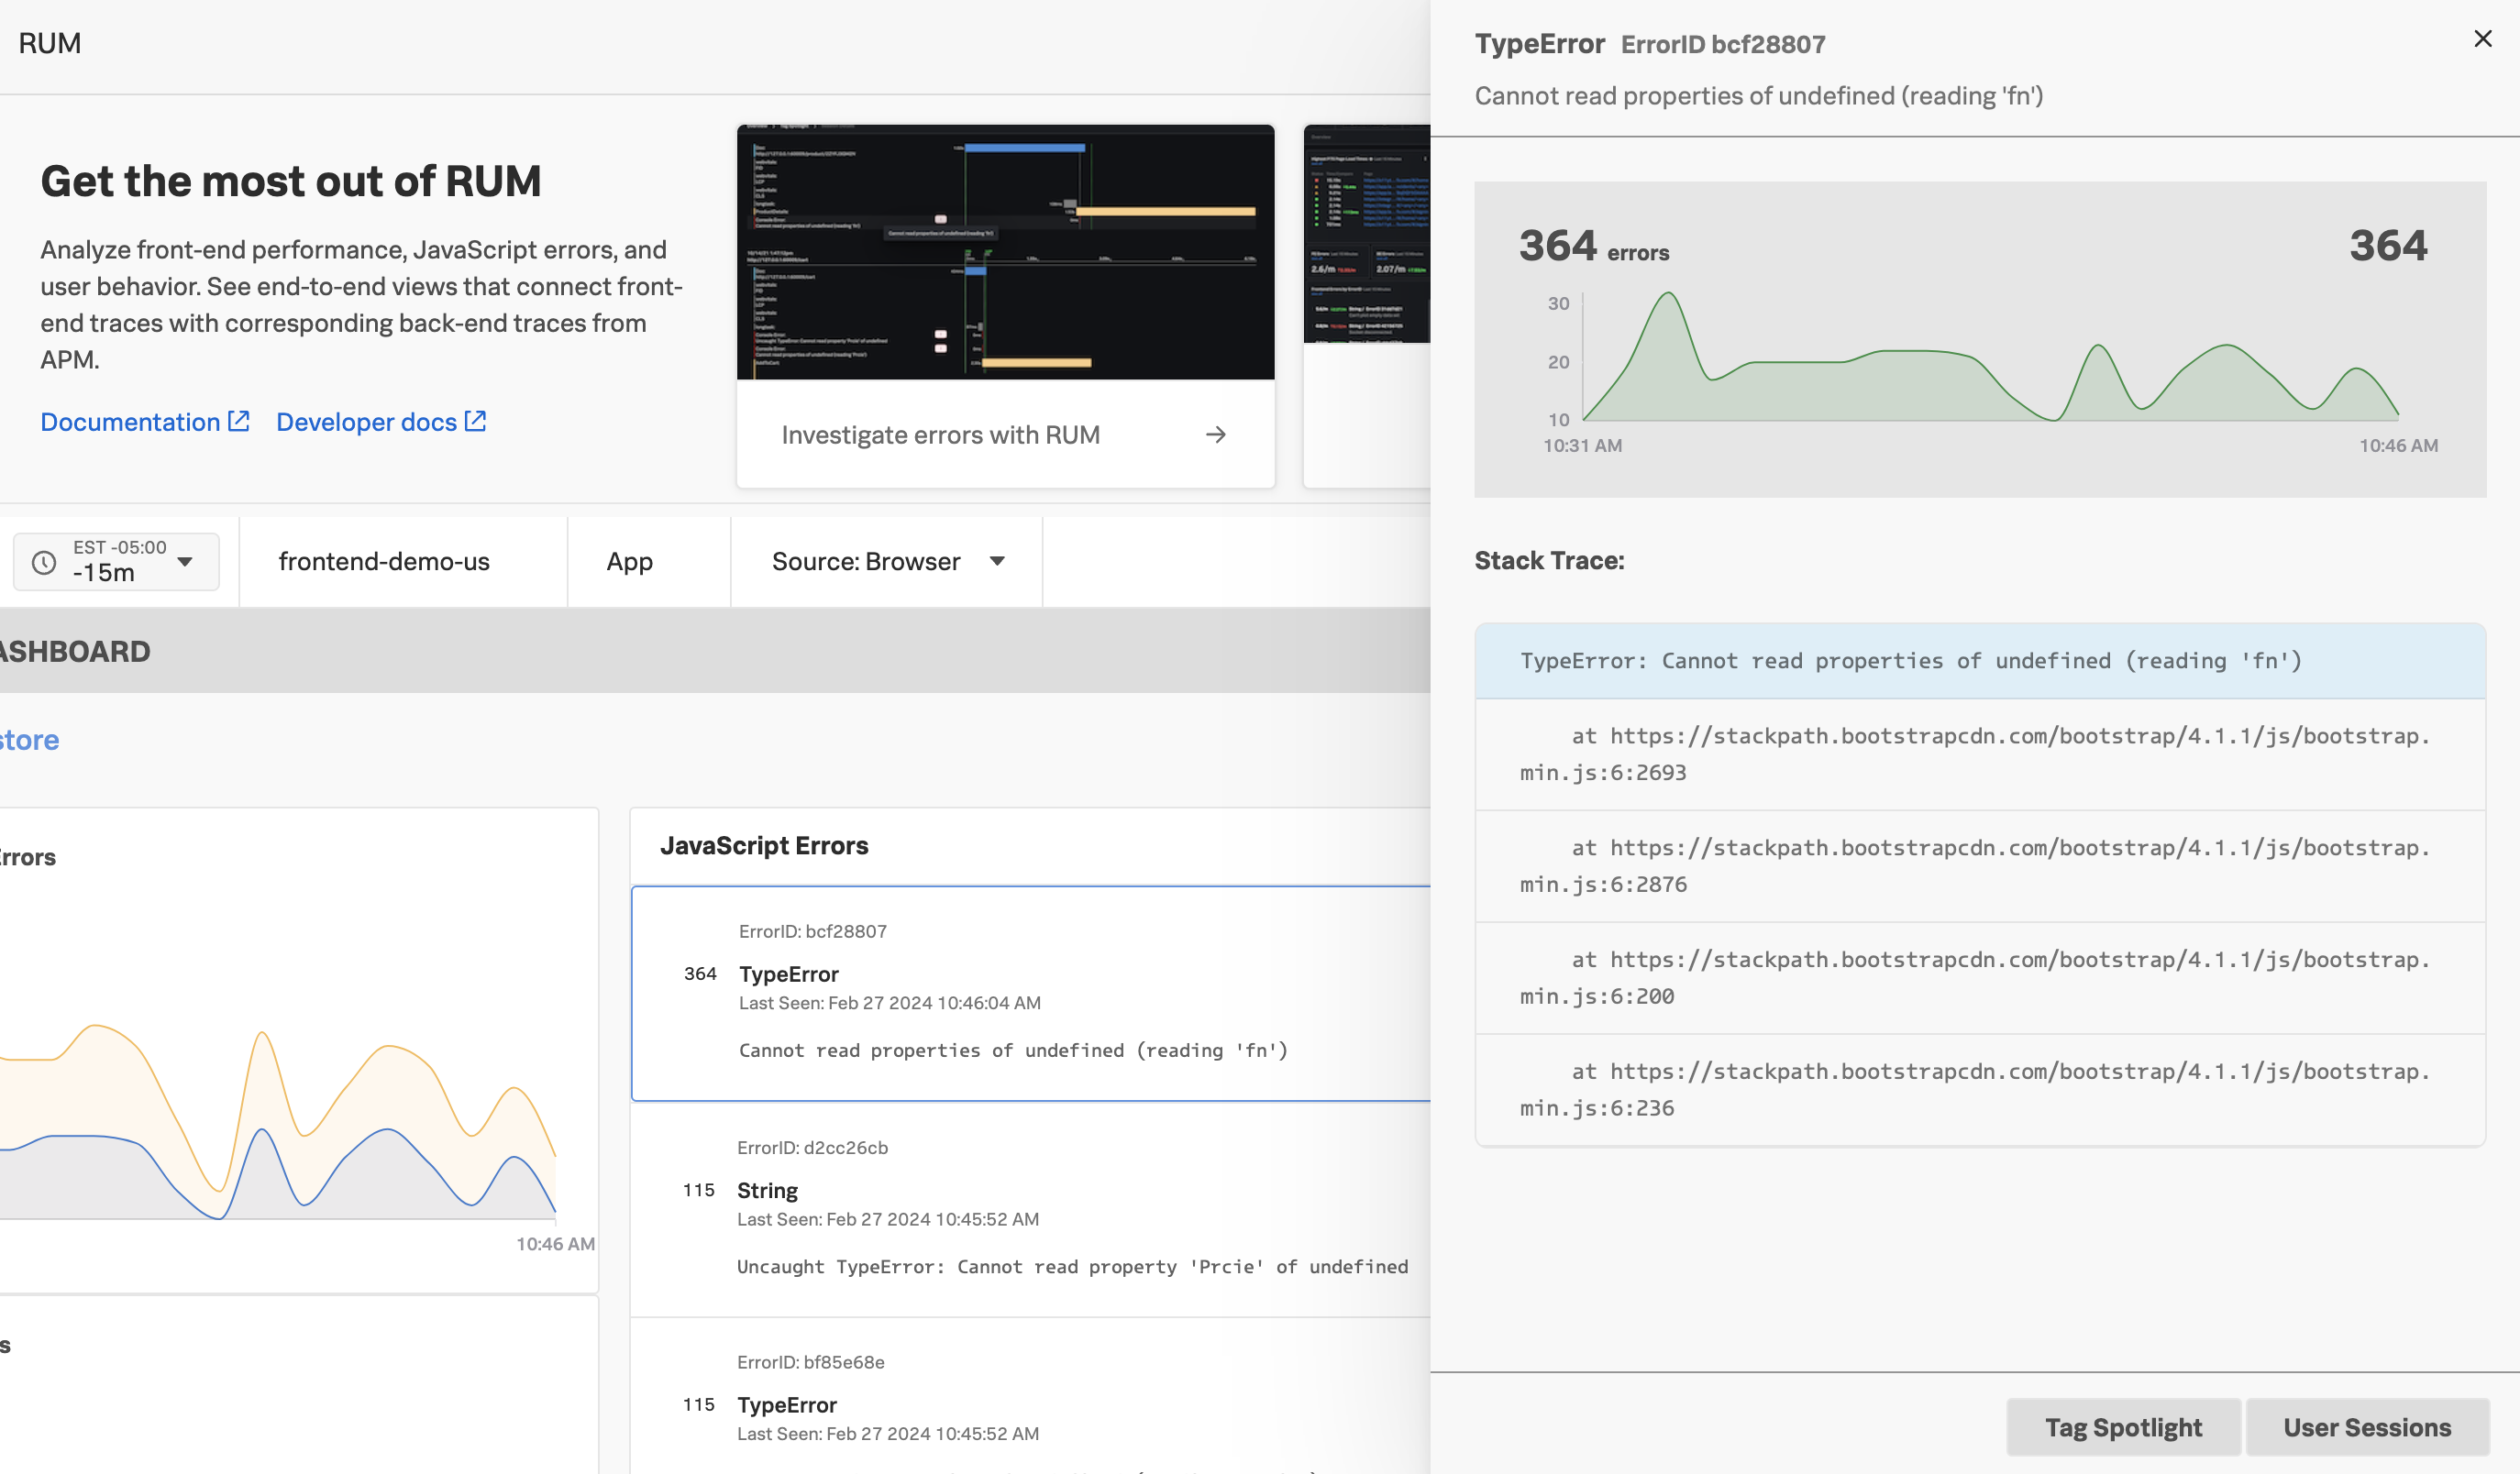Open the Documentation link
This screenshot has width=2520, height=1474.
coord(130,422)
